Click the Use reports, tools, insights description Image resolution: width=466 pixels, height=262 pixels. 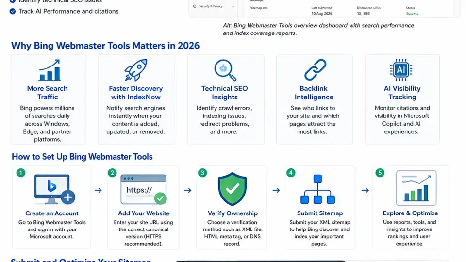(410, 232)
